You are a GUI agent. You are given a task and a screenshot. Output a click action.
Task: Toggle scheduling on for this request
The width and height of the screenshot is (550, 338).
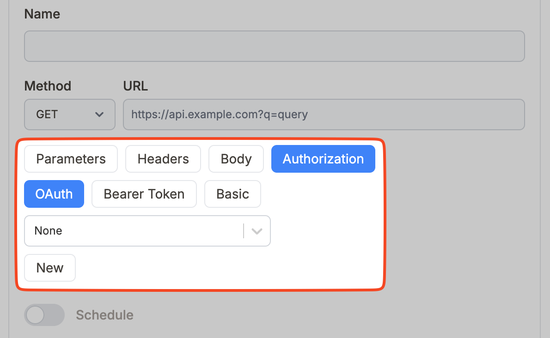pyautogui.click(x=44, y=314)
